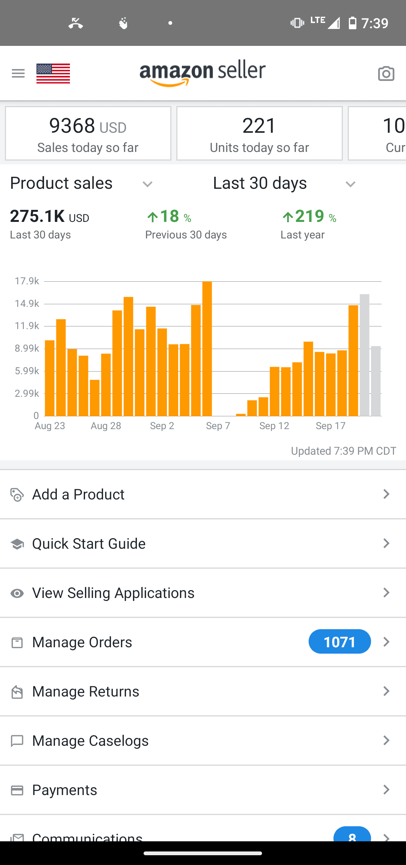The height and width of the screenshot is (865, 406).
Task: Tap the Manage Returns package icon
Action: (x=17, y=692)
